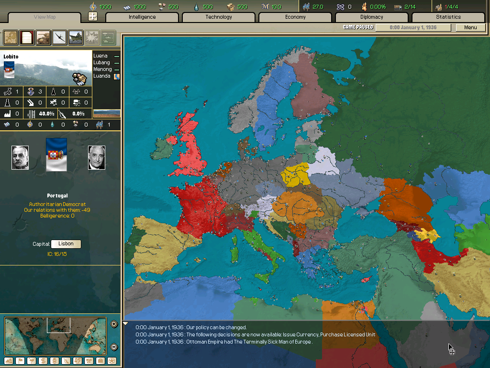Select the land units view tank icon
The image size is (490, 368).
[x=43, y=37]
